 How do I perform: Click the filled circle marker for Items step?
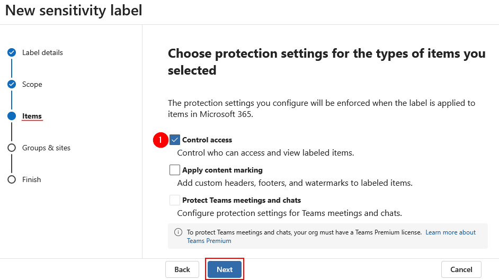coord(12,116)
